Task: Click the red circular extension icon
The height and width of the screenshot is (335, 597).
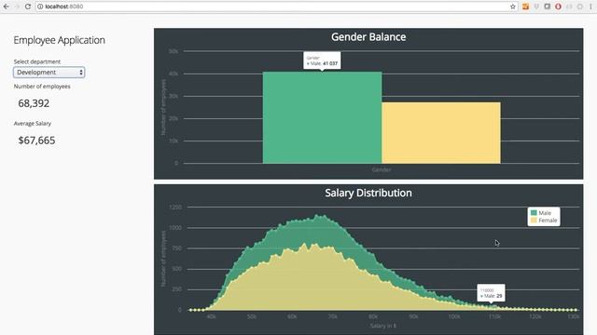Action: pyautogui.click(x=558, y=7)
